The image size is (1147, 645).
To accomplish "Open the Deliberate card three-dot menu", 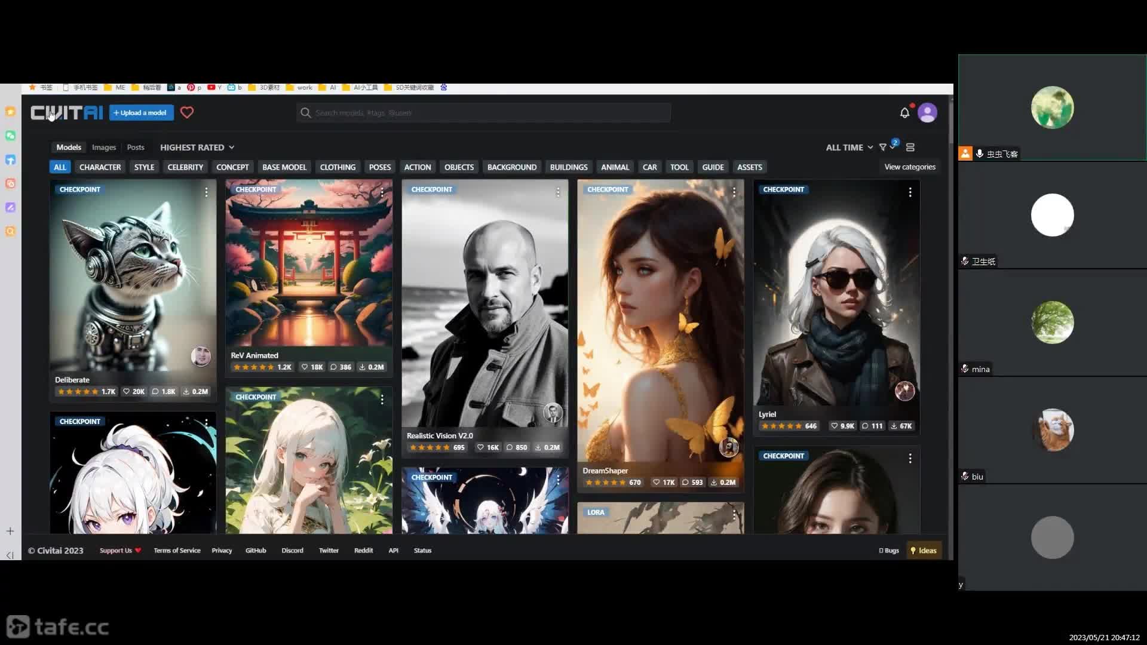I will pos(206,192).
